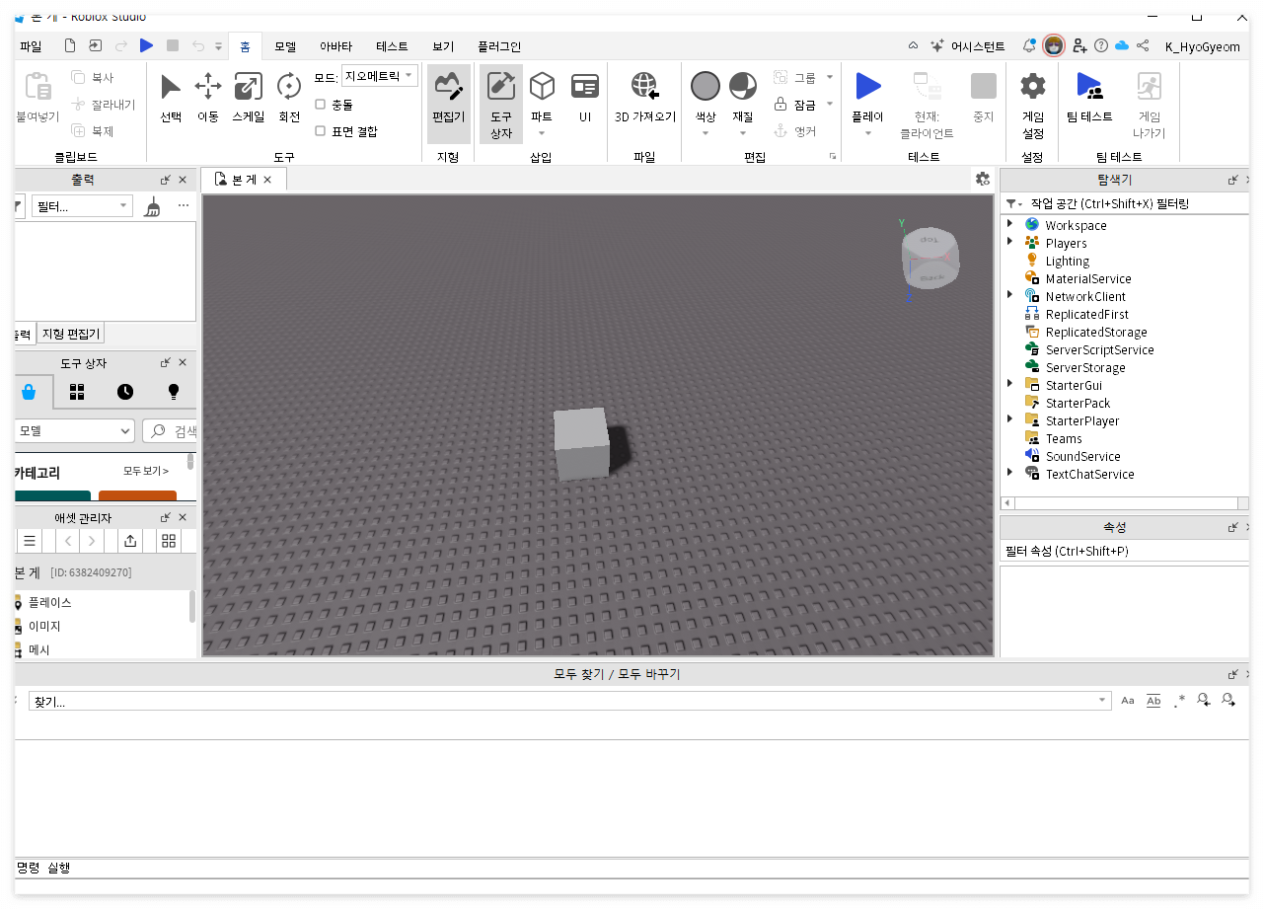Select Lighting in the explorer
The height and width of the screenshot is (909, 1264).
[1068, 261]
